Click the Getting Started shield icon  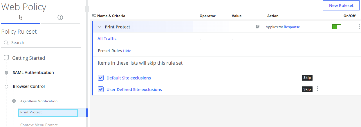pos(6,58)
